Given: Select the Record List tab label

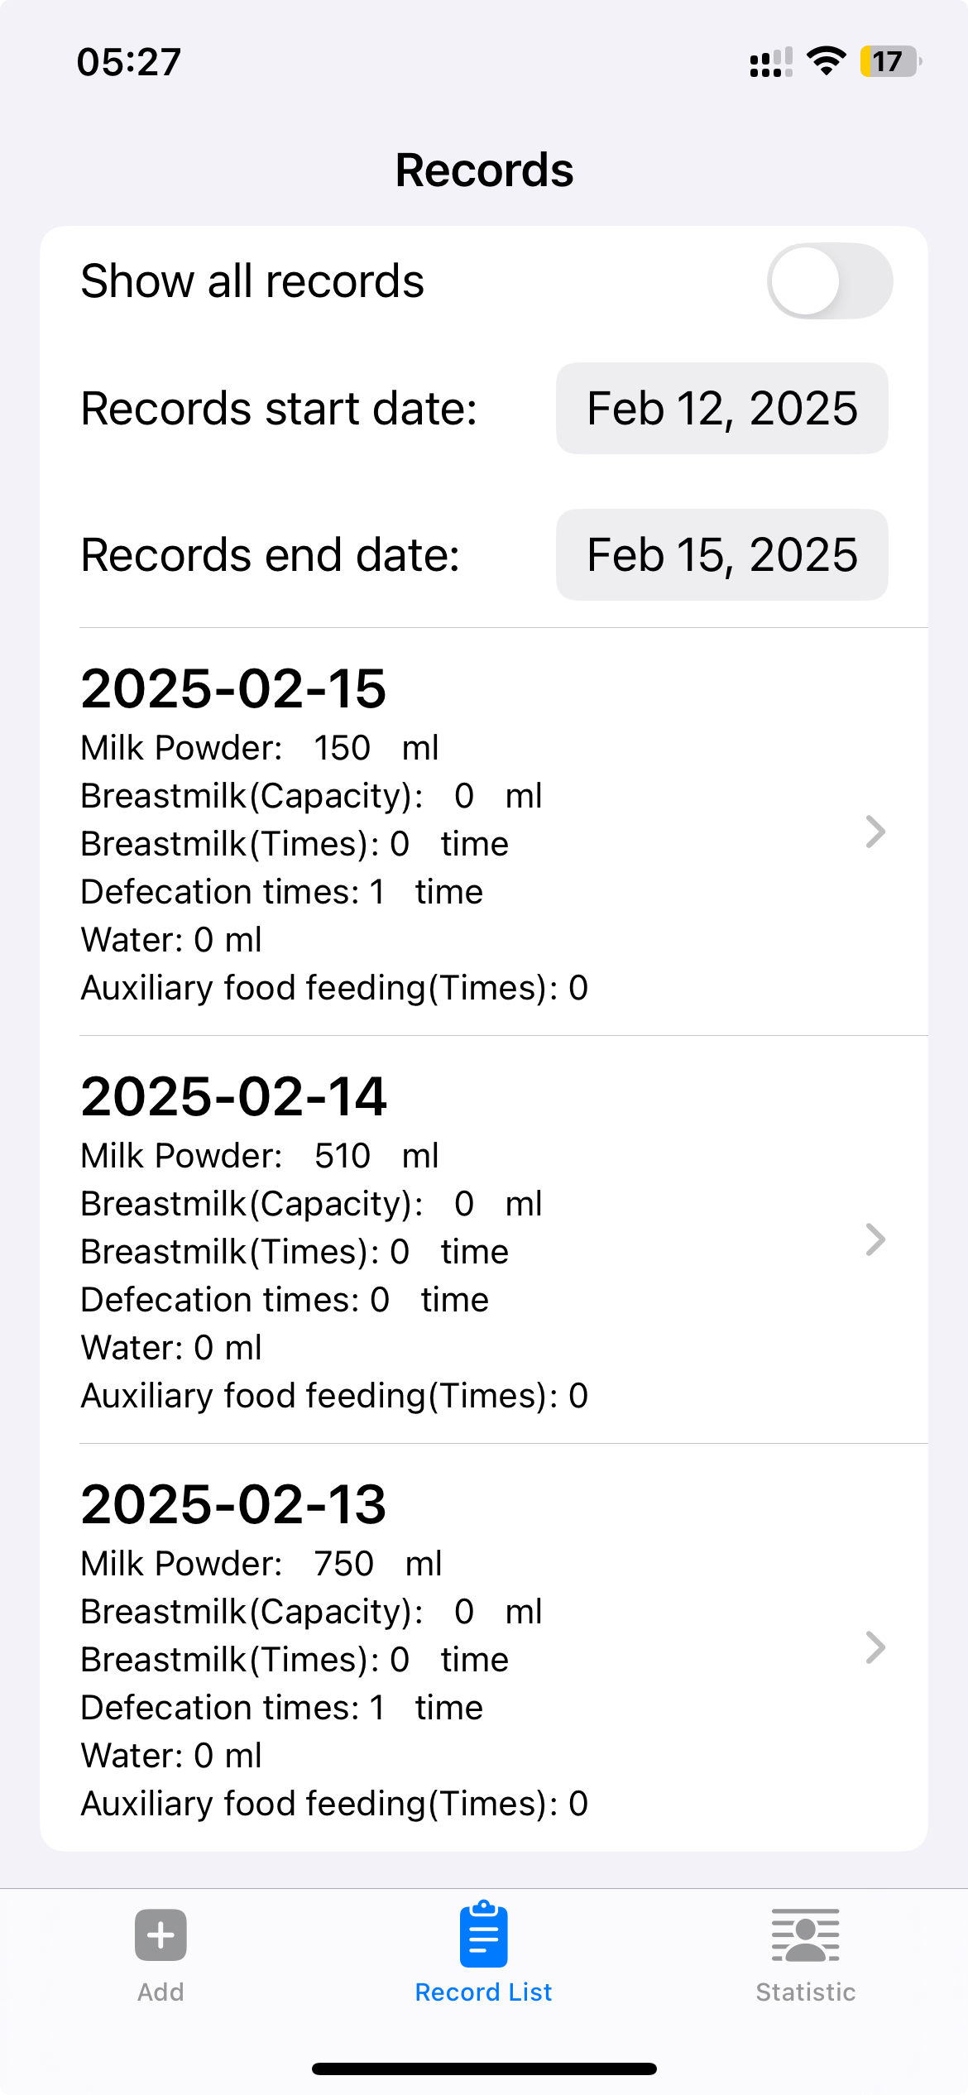Looking at the screenshot, I should 483,1992.
